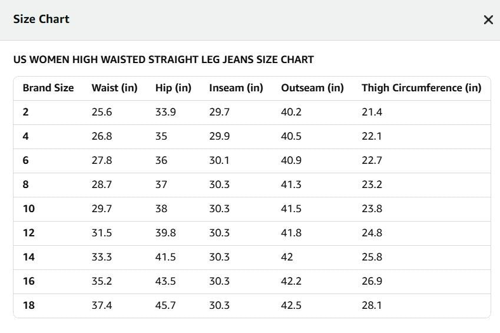
Task: Select brand size 18 row label
Action: (29, 305)
